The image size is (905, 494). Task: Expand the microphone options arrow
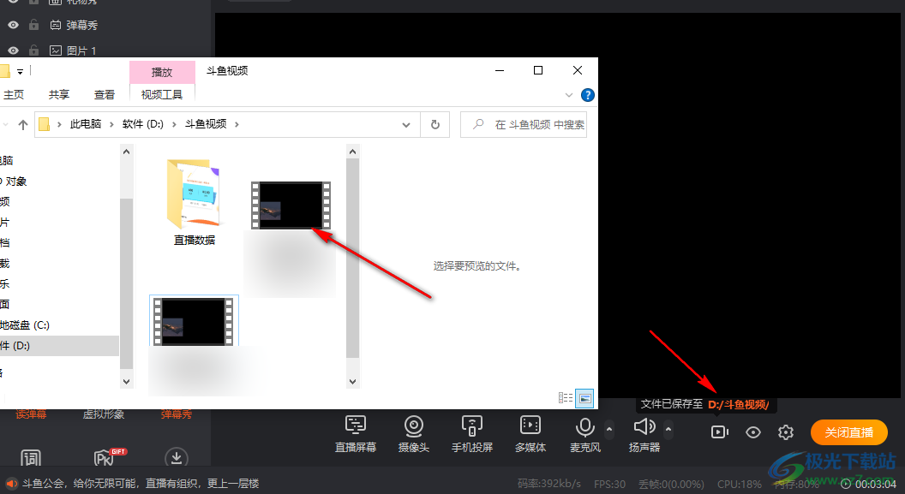609,429
